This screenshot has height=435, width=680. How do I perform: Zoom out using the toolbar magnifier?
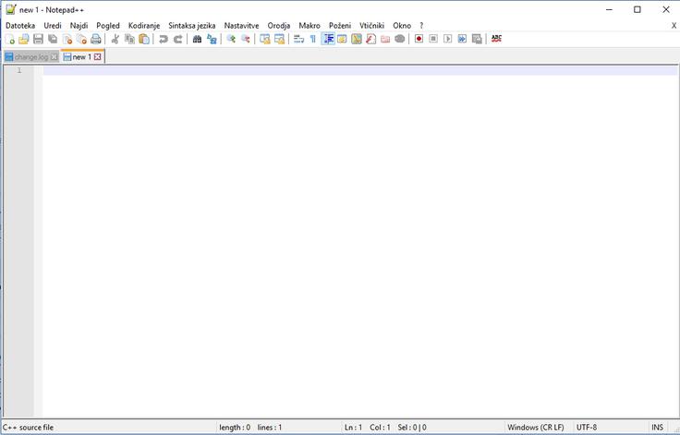246,39
